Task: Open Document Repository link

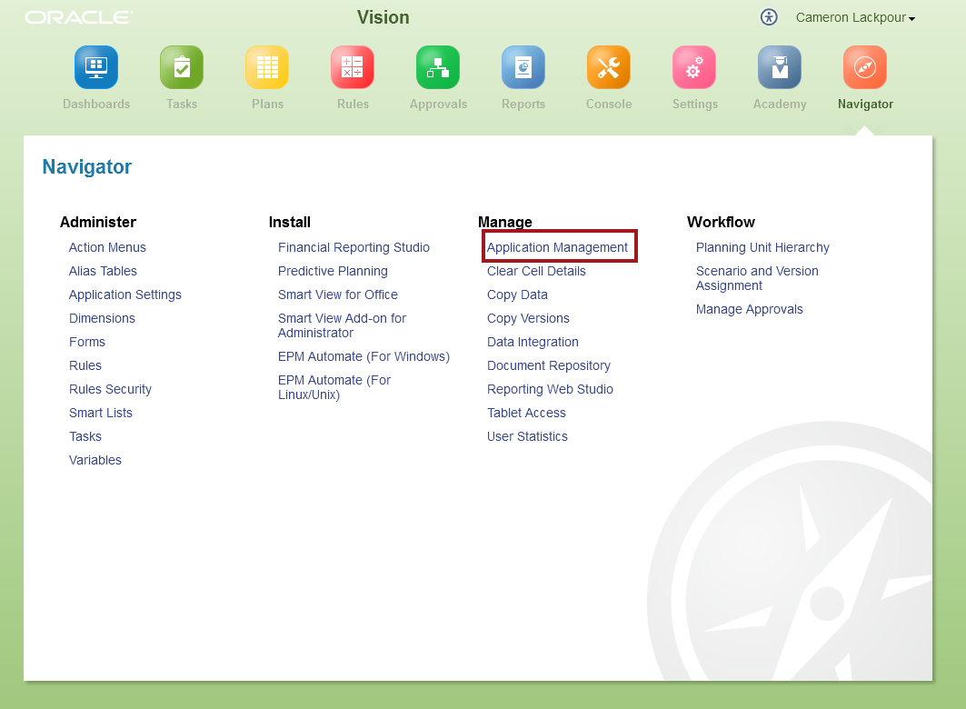Action: pos(548,366)
